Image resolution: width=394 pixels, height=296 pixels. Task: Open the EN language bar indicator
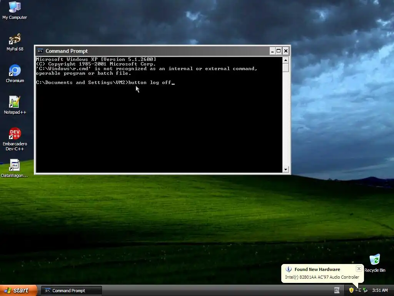pyautogui.click(x=337, y=291)
